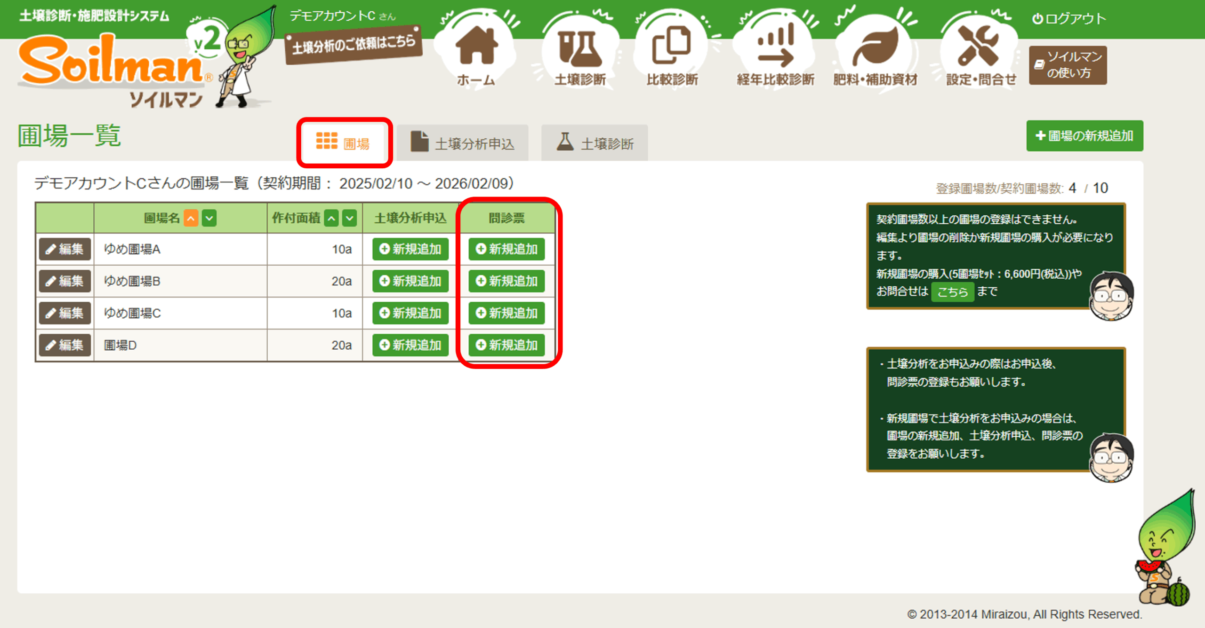Add 問診票 for 圃場D
The width and height of the screenshot is (1205, 628).
point(506,345)
